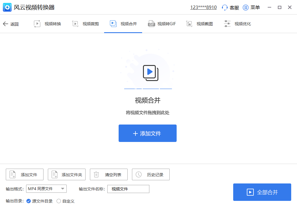Maximize the application window
The width and height of the screenshot is (297, 209).
[280, 7]
